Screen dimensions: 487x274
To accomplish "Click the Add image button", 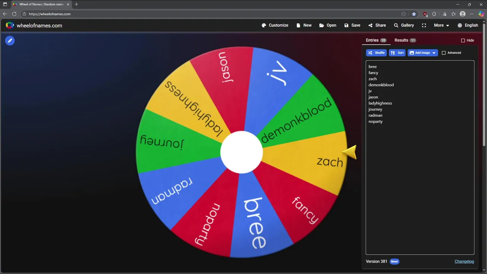I will click(x=419, y=53).
